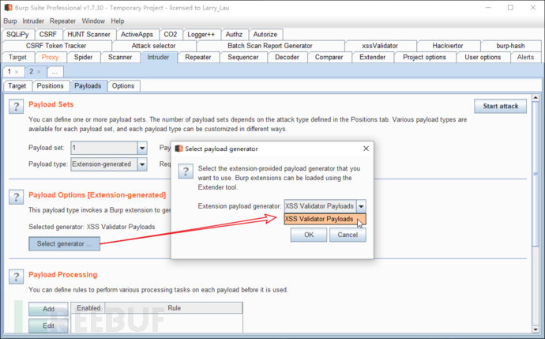Switch to the xssValidator tab
545x339 pixels.
coord(380,46)
